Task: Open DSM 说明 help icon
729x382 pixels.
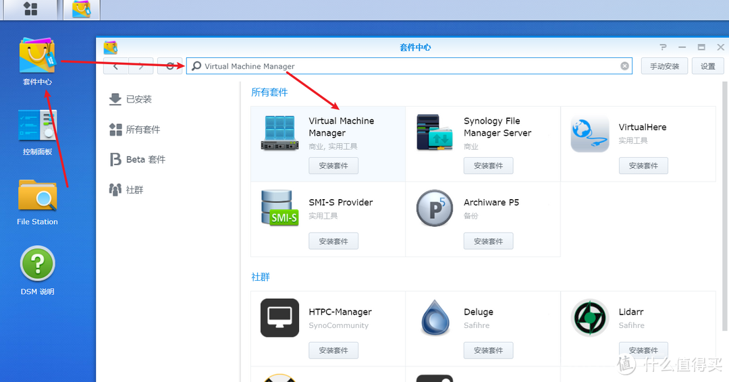Action: 37,271
